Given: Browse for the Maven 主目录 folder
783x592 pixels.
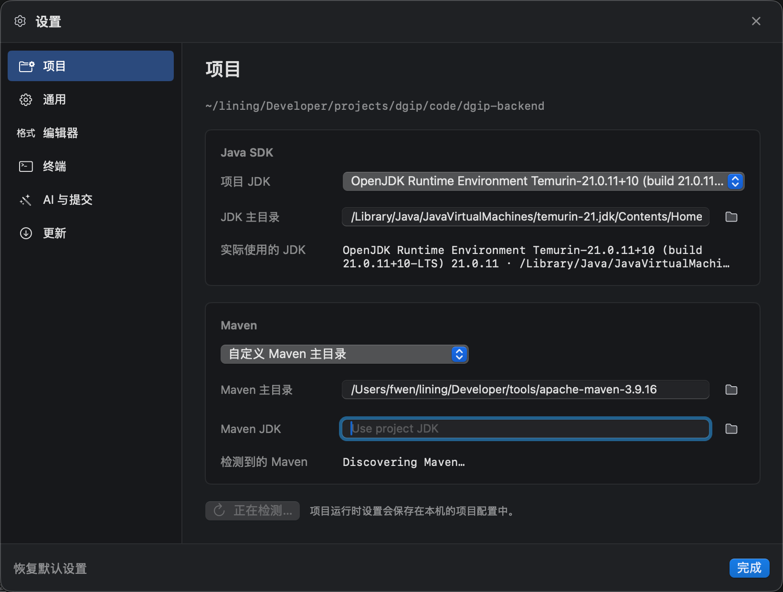Looking at the screenshot, I should [x=731, y=390].
